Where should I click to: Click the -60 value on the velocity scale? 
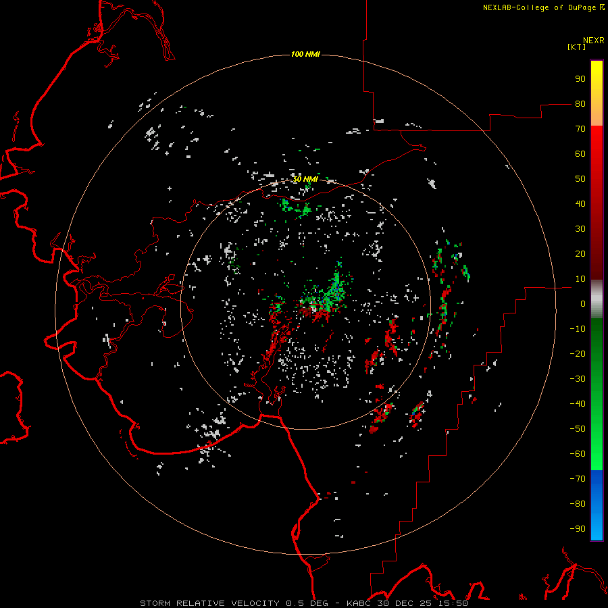pyautogui.click(x=578, y=454)
